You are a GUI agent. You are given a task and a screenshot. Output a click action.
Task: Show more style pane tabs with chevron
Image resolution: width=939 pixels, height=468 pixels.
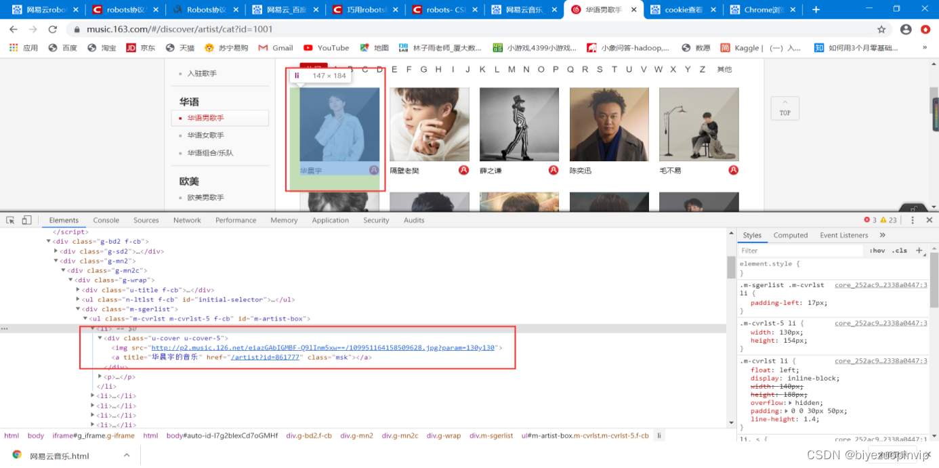click(883, 235)
